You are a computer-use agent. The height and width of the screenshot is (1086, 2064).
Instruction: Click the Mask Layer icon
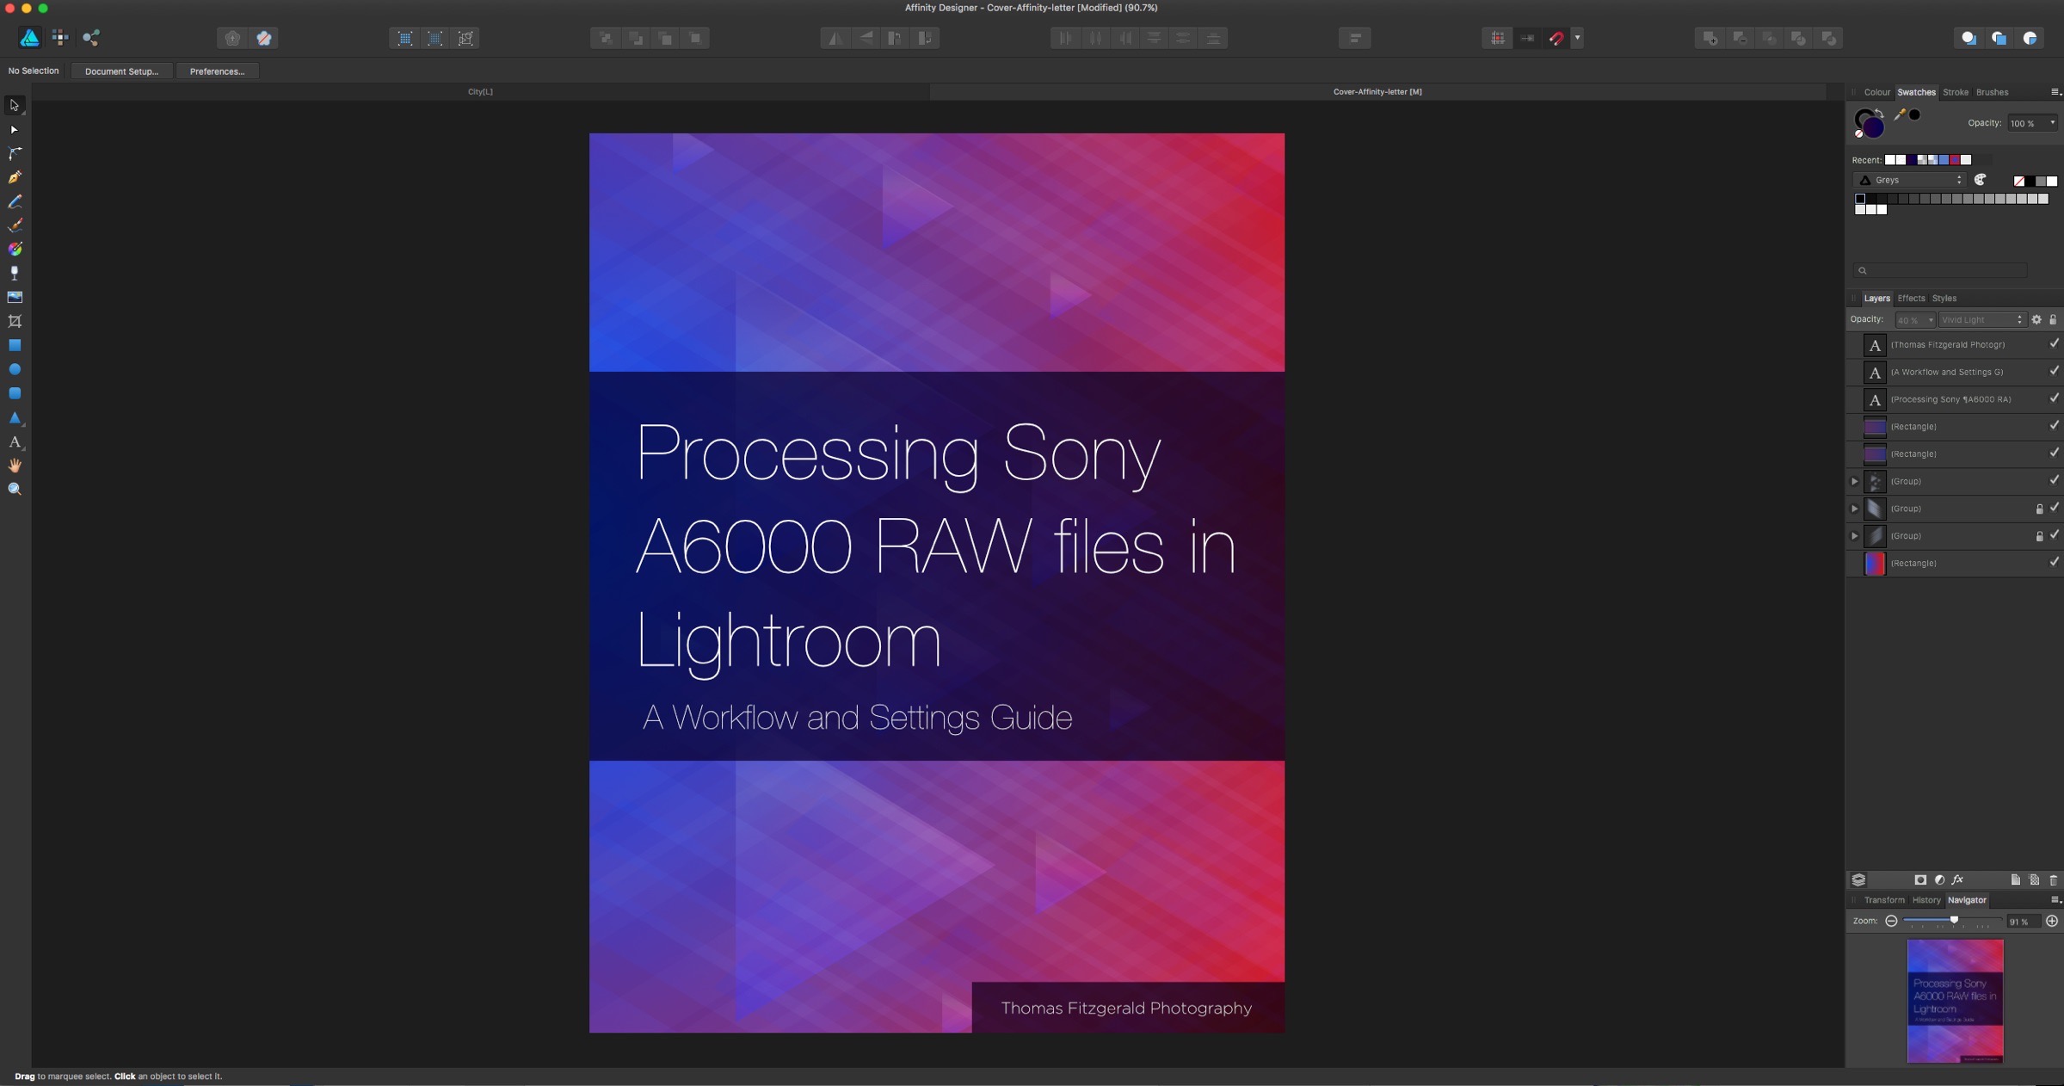[1920, 879]
